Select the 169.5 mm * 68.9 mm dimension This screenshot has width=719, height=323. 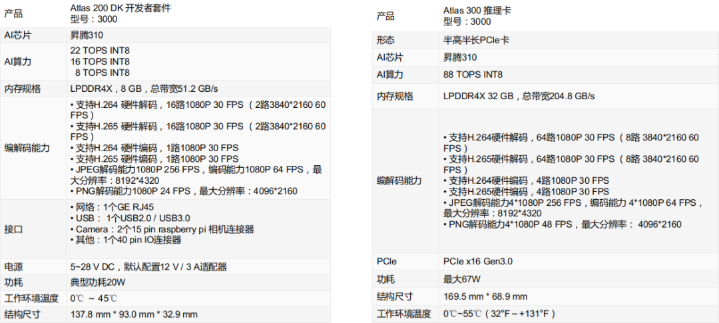pos(485,296)
